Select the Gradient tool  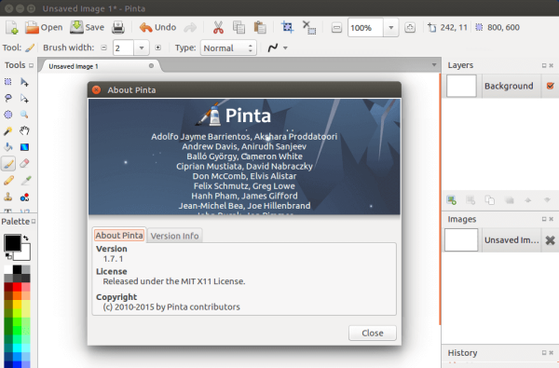24,147
